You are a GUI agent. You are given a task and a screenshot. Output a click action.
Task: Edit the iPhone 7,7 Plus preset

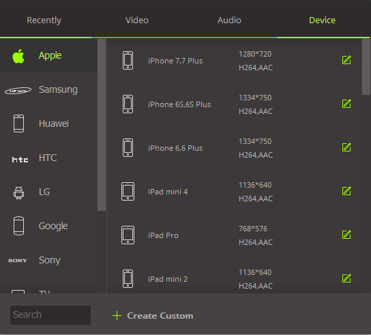click(346, 60)
